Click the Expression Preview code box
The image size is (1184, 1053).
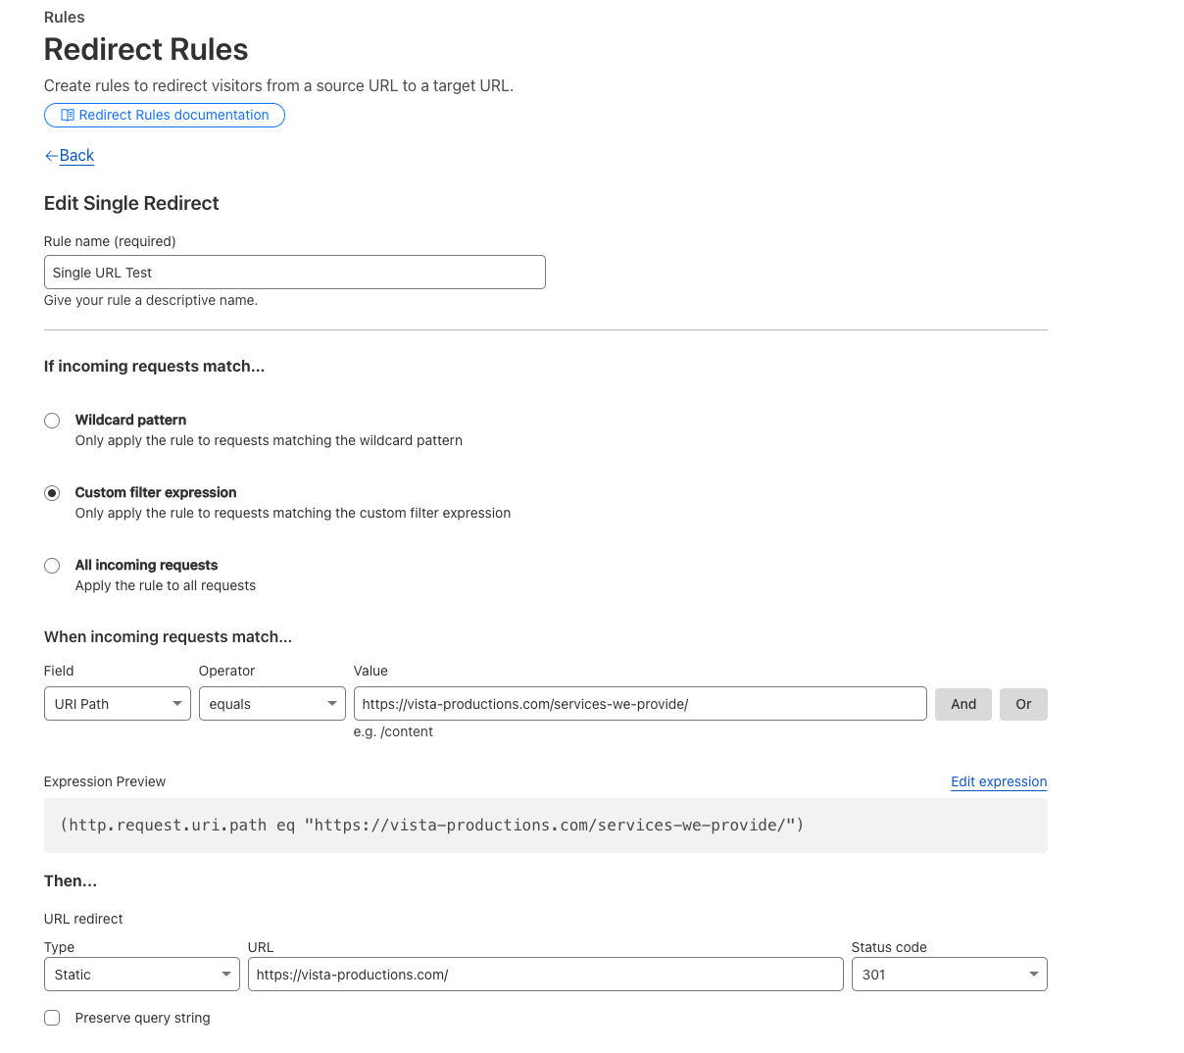[x=545, y=826]
